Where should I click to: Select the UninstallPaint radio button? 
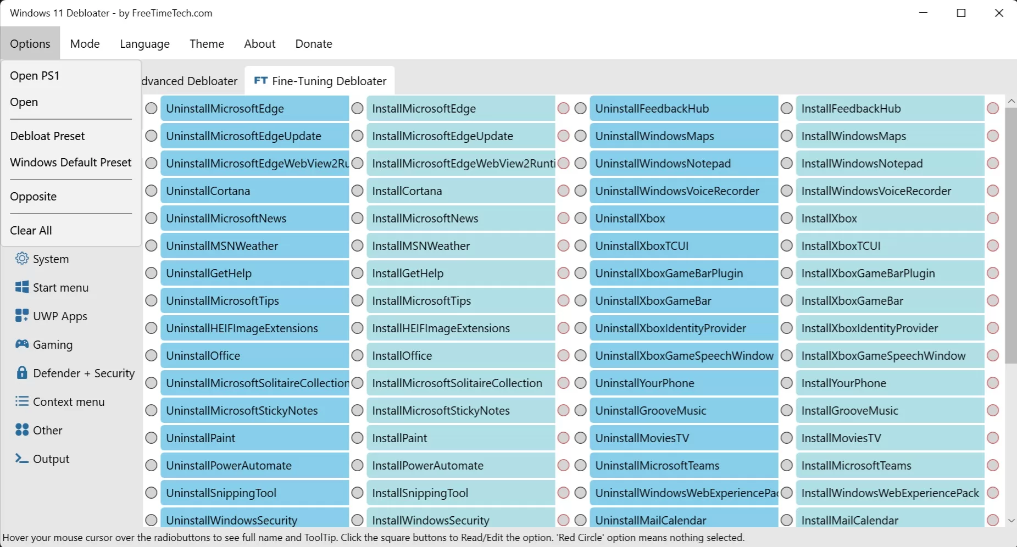[151, 438]
